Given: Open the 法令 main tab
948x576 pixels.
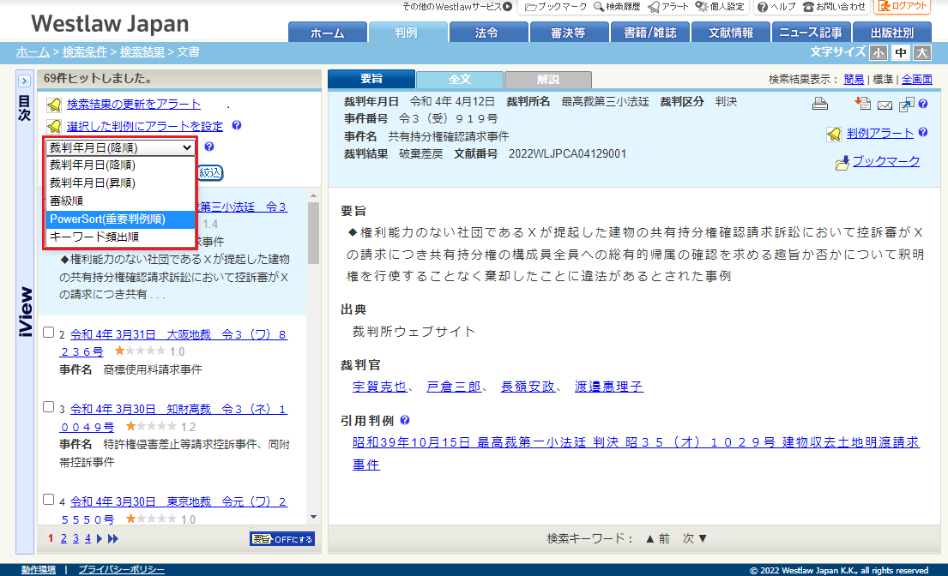Looking at the screenshot, I should point(486,33).
